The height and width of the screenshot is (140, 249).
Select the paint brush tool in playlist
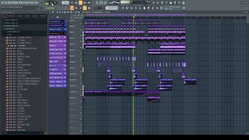(60, 12)
